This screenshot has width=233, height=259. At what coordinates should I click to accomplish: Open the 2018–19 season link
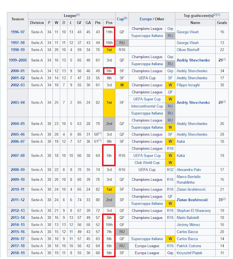[18, 253]
